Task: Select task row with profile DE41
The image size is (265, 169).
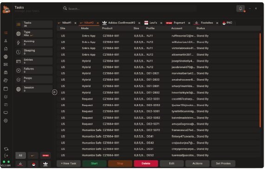Action: coord(158,137)
